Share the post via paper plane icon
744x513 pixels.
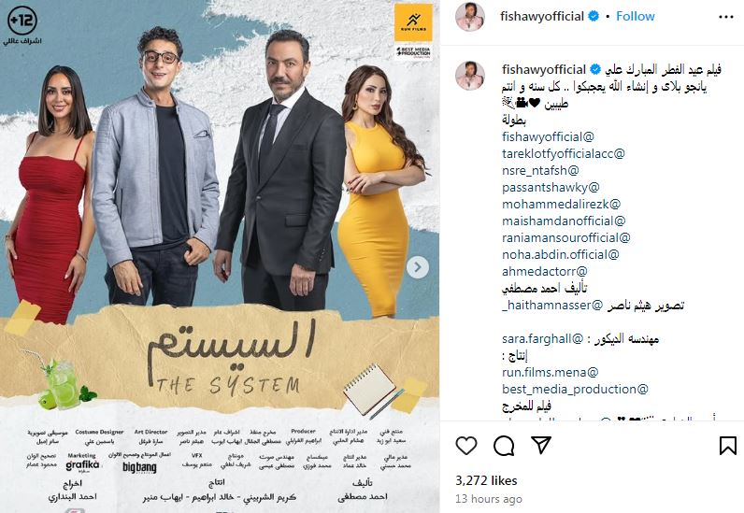point(541,445)
